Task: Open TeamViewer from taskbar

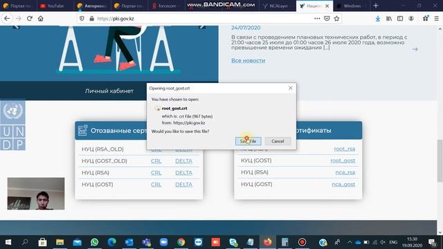Action: (199, 242)
